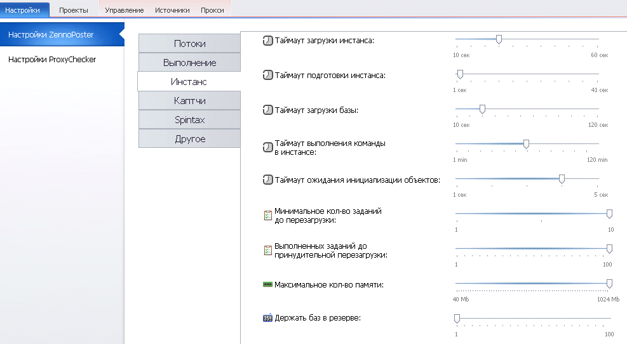Click clock icon beside instance load timeout

coord(267,41)
